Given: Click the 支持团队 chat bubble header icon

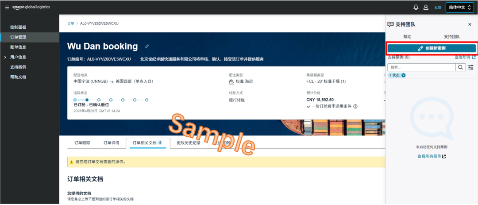Looking at the screenshot, I should coord(390,24).
